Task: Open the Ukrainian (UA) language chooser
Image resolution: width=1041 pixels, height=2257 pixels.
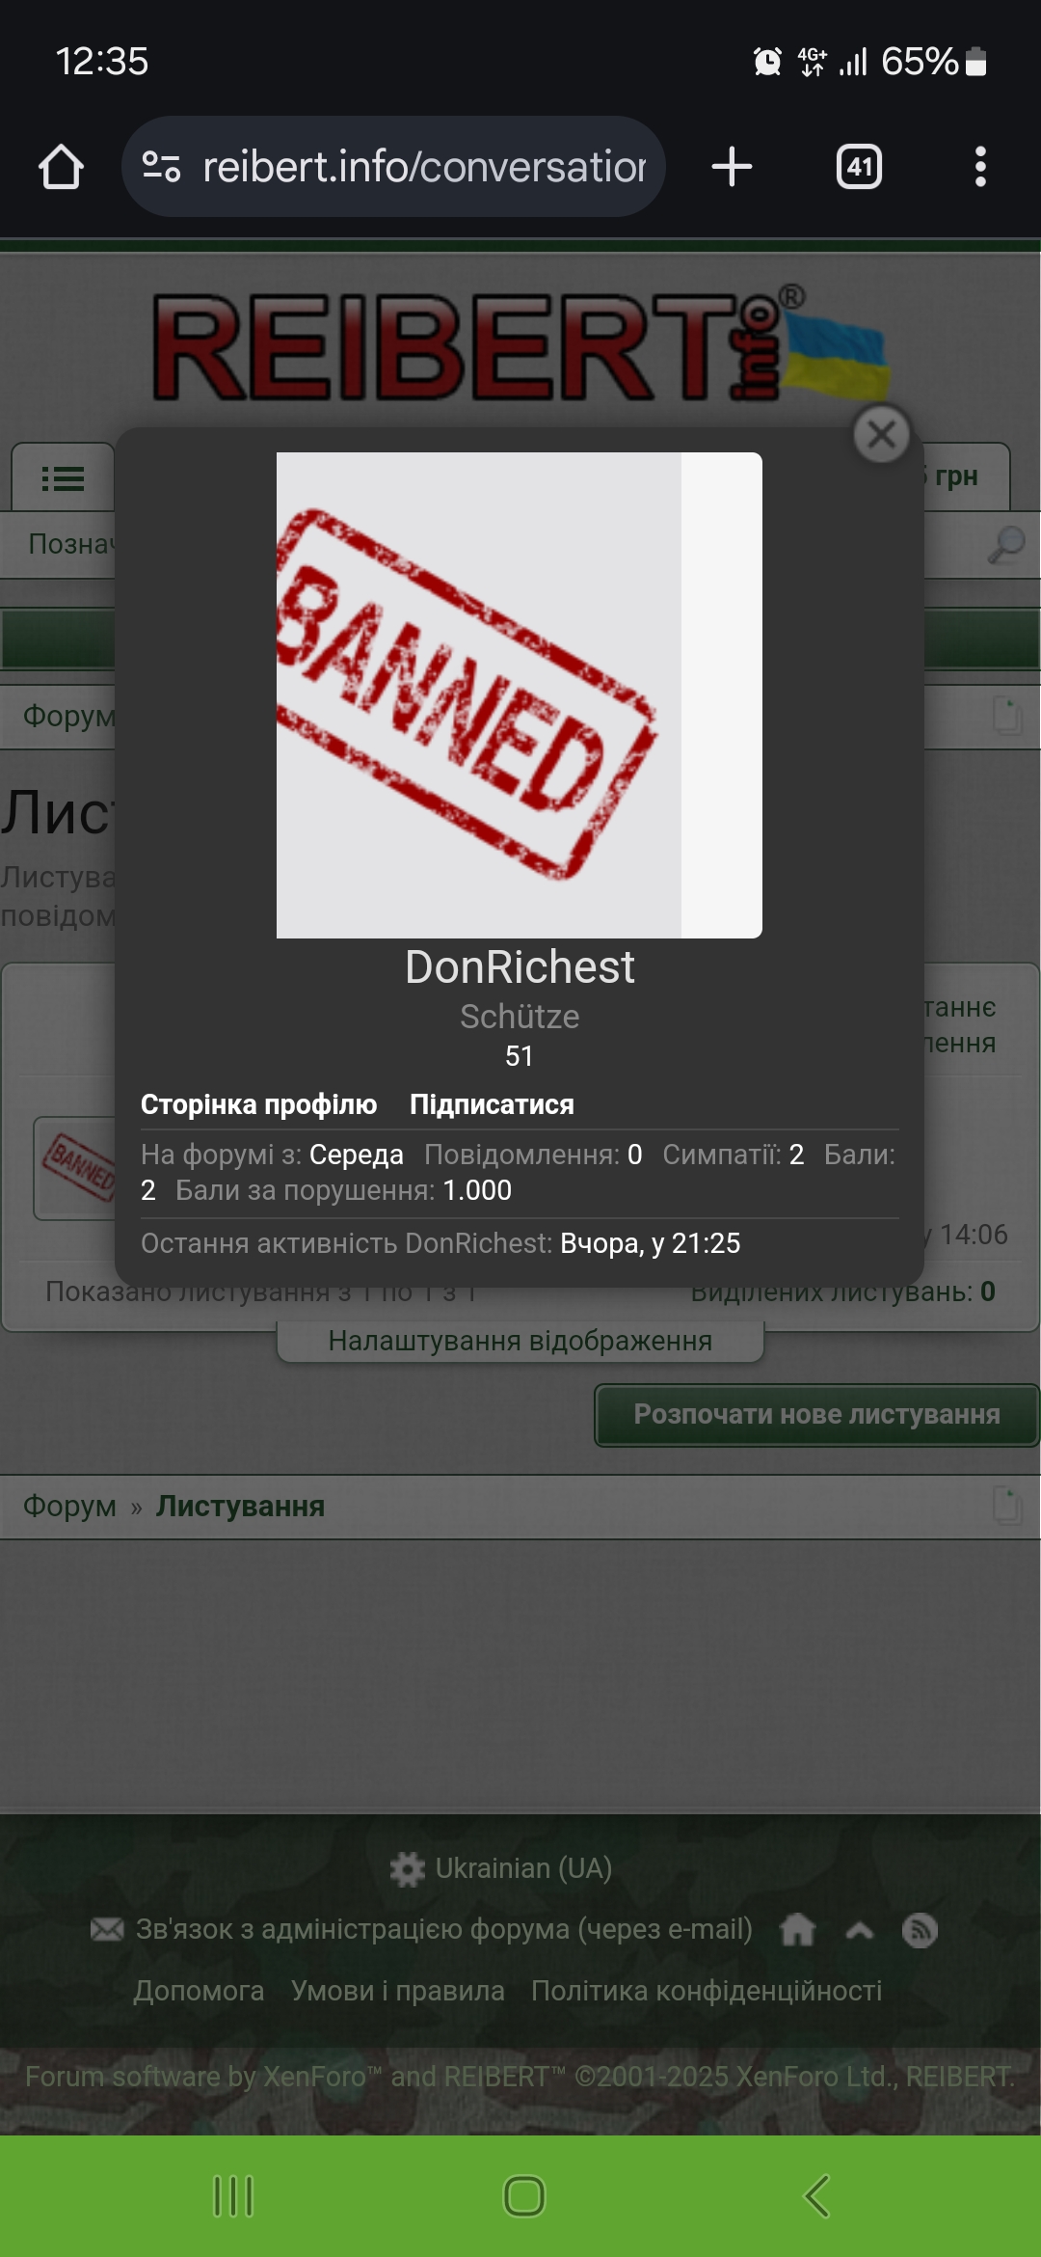Action: pyautogui.click(x=501, y=1868)
